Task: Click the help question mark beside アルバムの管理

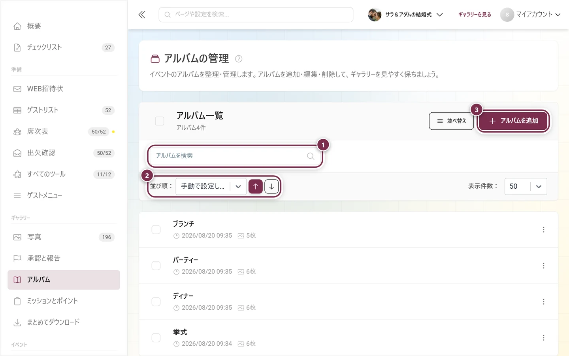Action: 239,59
